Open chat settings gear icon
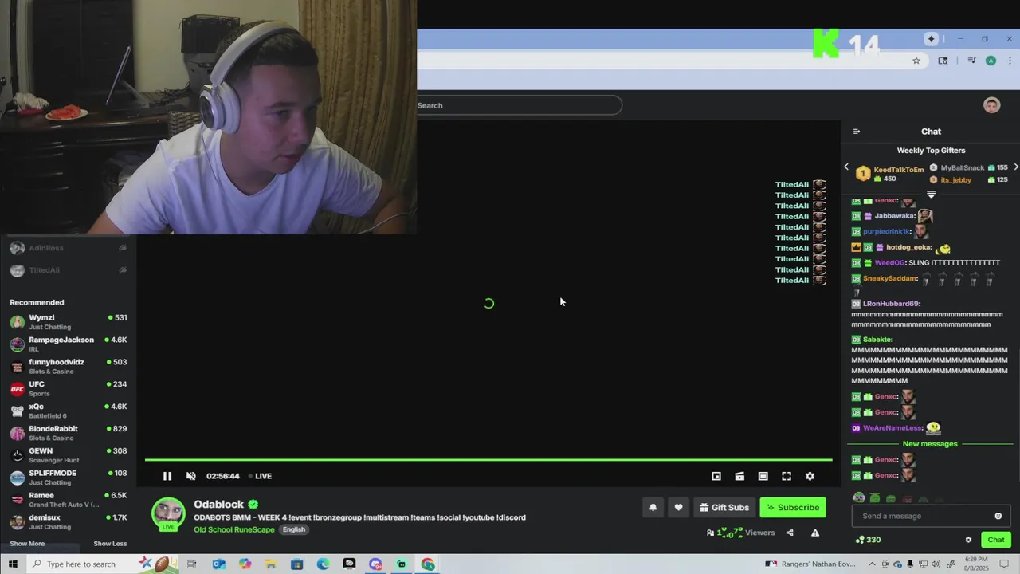 tap(968, 540)
